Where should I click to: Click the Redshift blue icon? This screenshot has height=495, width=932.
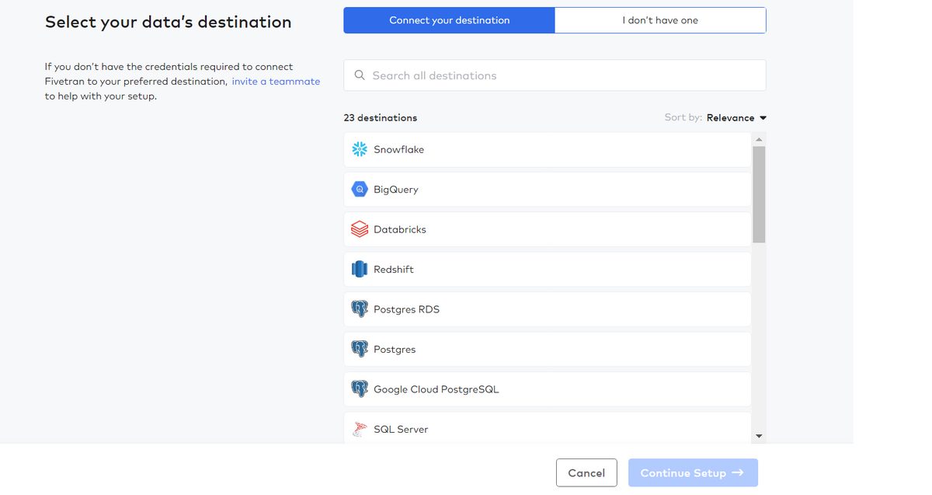tap(359, 270)
